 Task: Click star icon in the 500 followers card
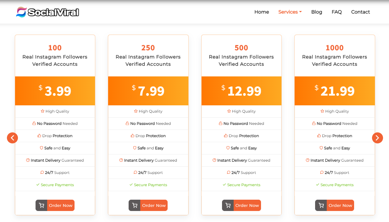point(229,111)
